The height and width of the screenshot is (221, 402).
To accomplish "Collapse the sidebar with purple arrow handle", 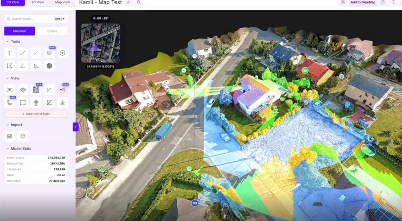I will pyautogui.click(x=75, y=127).
